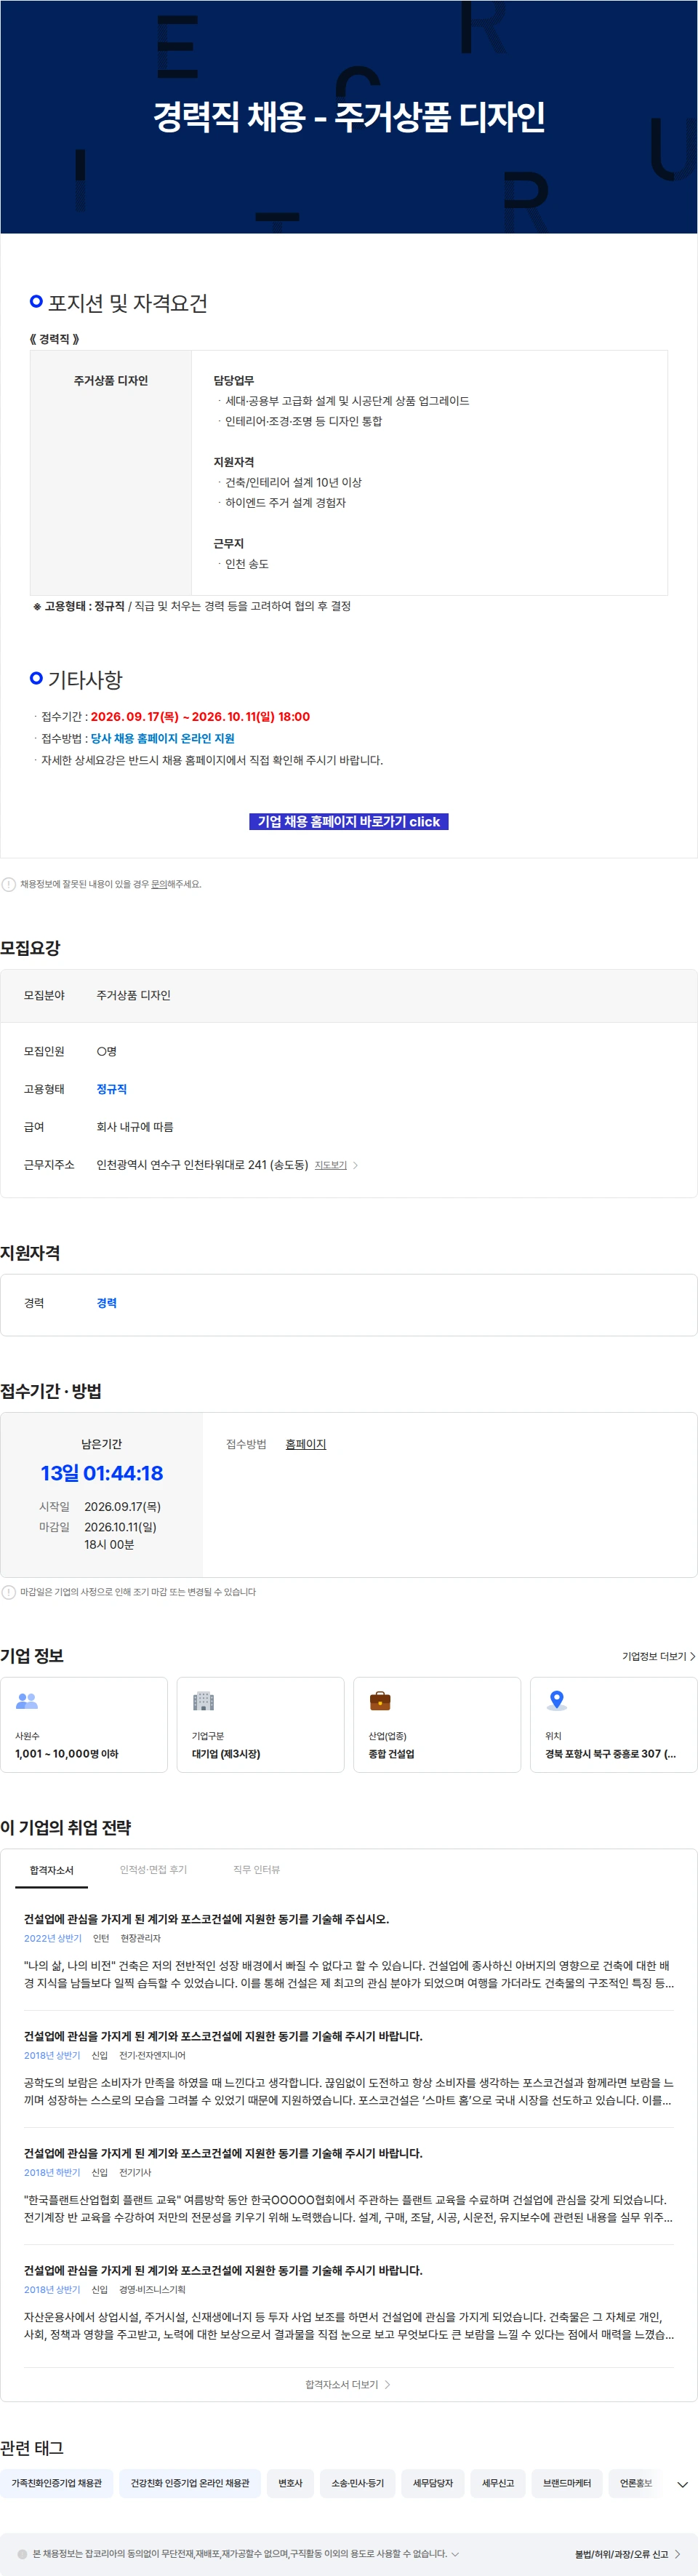This screenshot has height=2576, width=698.
Task: Click the 브랜드마케터 tag
Action: coord(567,2483)
